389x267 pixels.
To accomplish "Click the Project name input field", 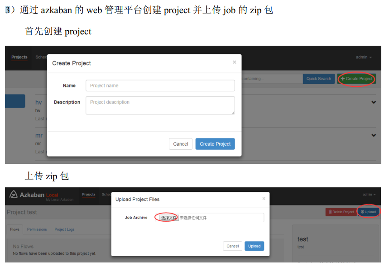I will coord(160,86).
